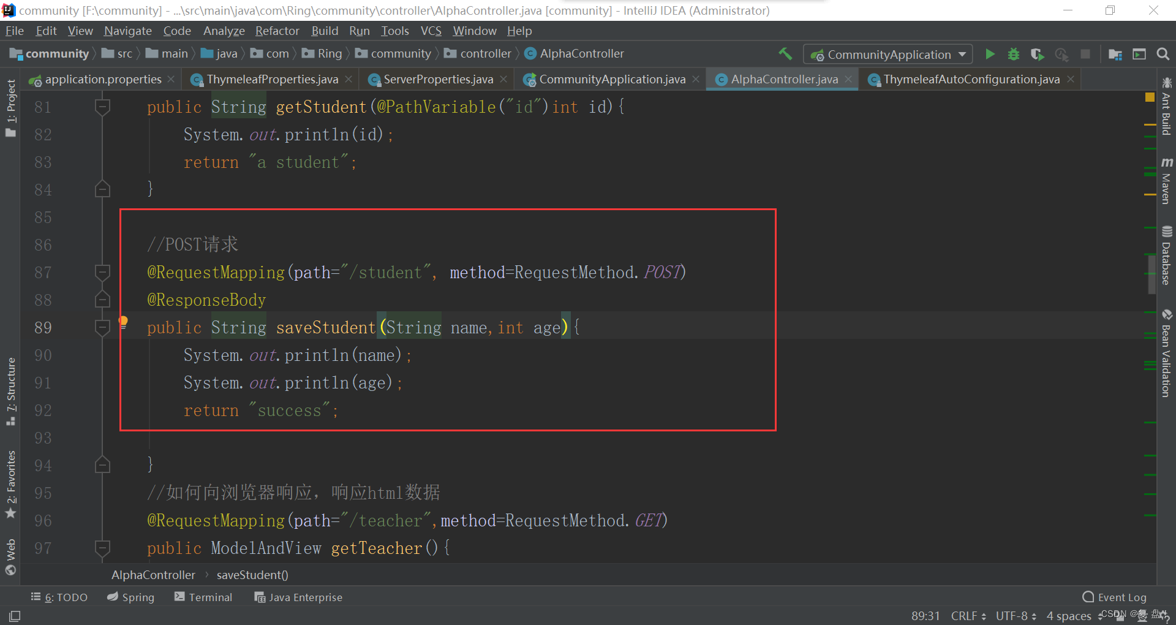Viewport: 1176px width, 625px height.
Task: Click the "success" string on line 92
Action: click(x=289, y=410)
